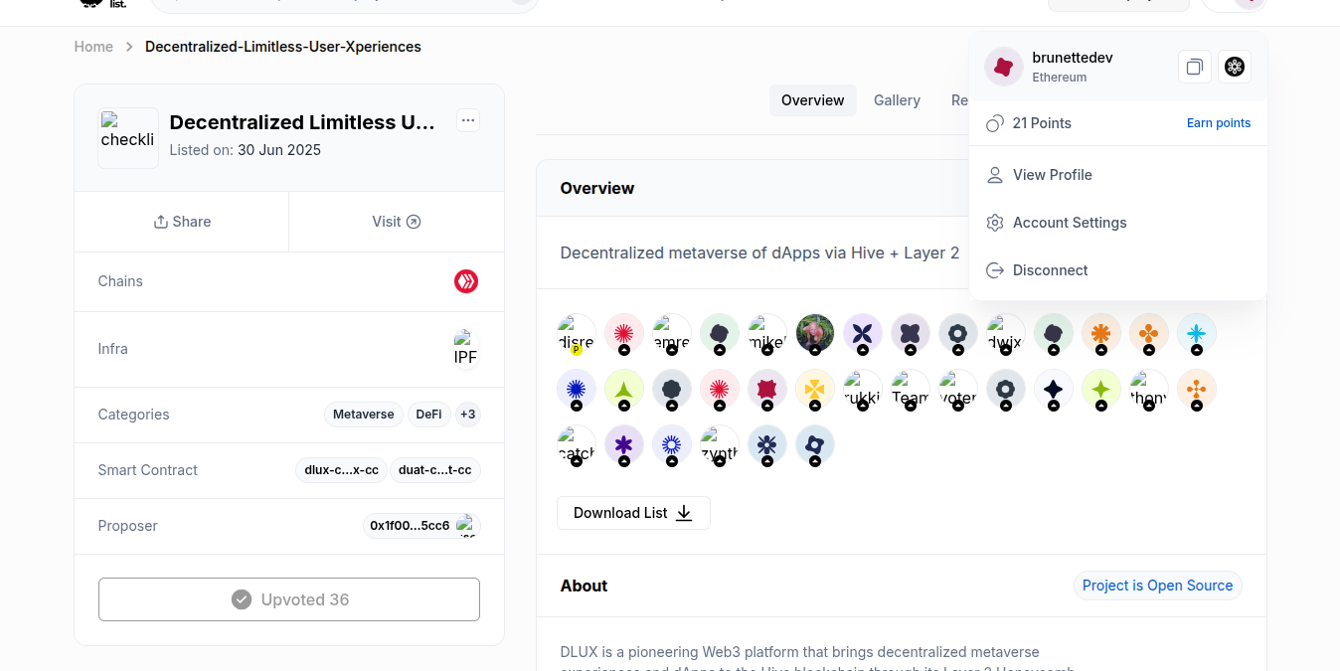
Task: Click the voter avatar labeled Team
Action: (911, 389)
